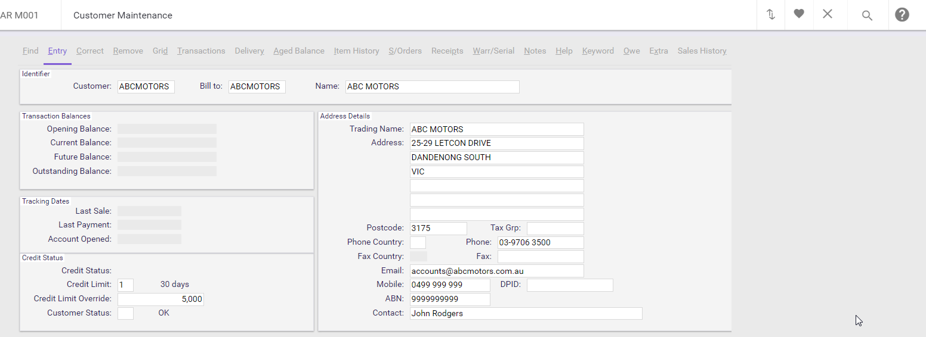The image size is (926, 337).
Task: Click the Trading Name field
Action: point(497,129)
